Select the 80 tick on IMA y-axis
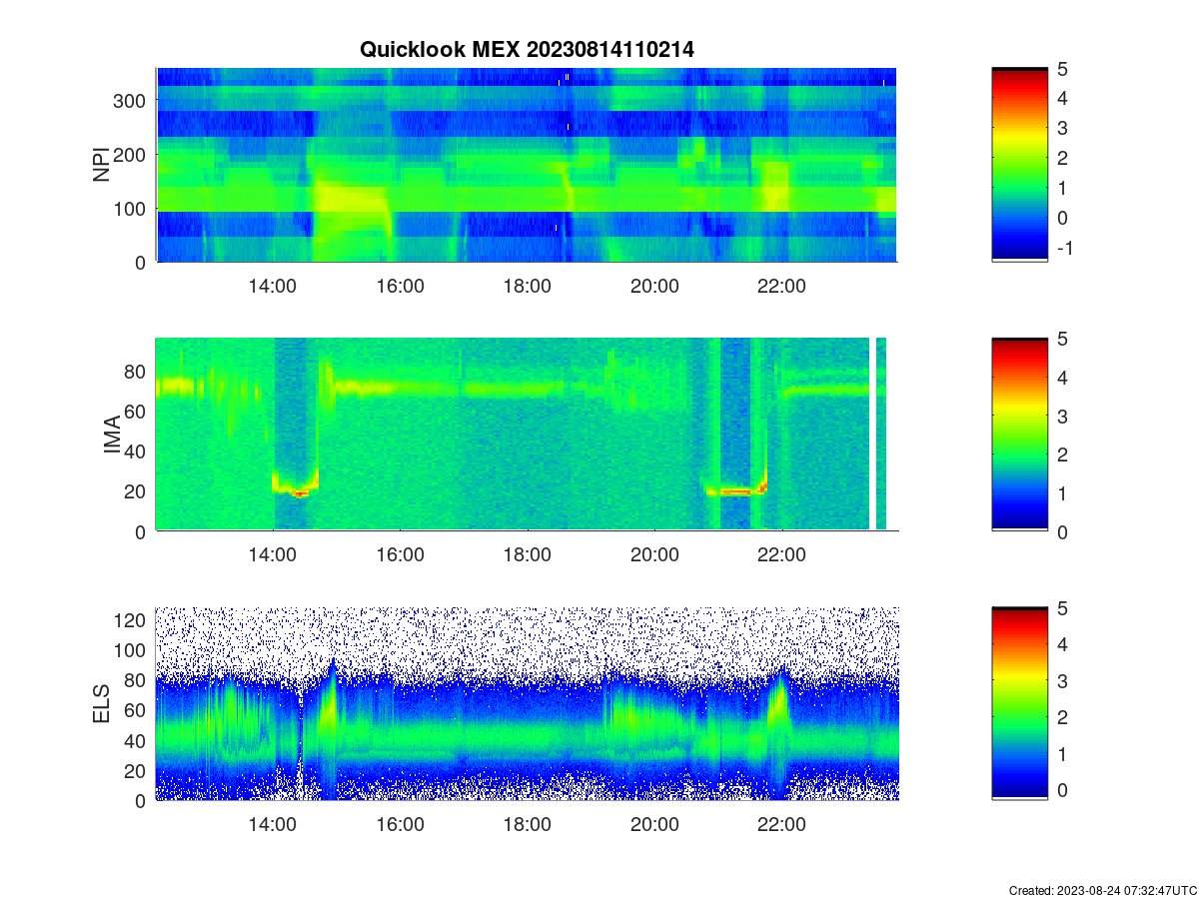This screenshot has width=1199, height=899. coord(137,372)
